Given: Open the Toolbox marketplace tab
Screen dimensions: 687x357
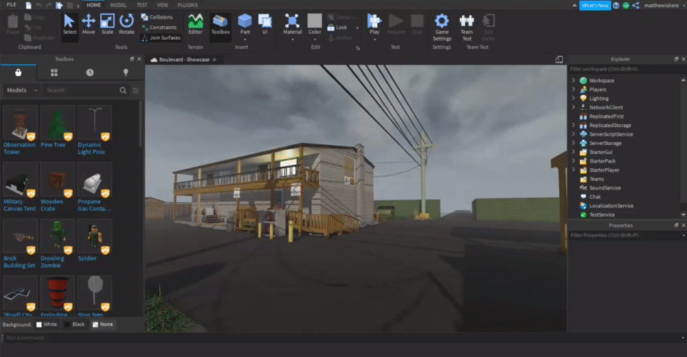Looking at the screenshot, I should click(x=19, y=72).
